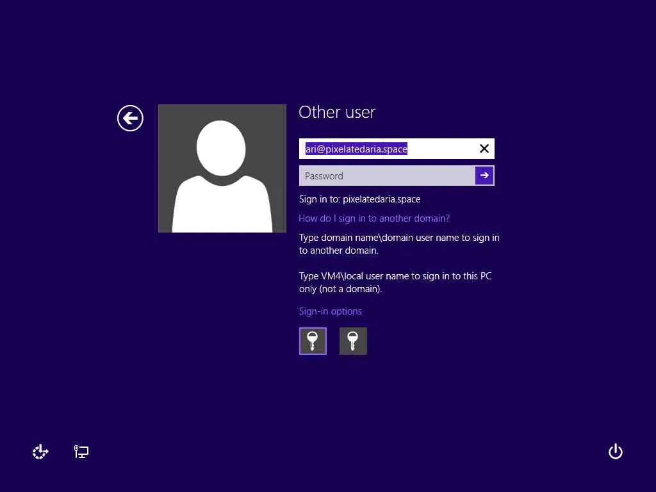This screenshot has height=492, width=656.
Task: Open the Sign-in options link
Action: [x=330, y=311]
